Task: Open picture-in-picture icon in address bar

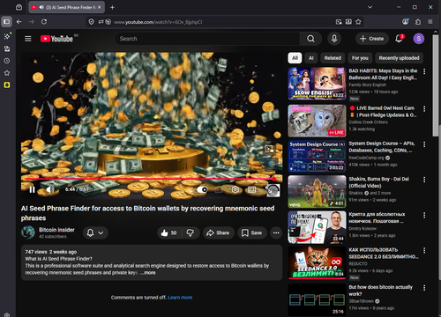Action: pyautogui.click(x=339, y=22)
